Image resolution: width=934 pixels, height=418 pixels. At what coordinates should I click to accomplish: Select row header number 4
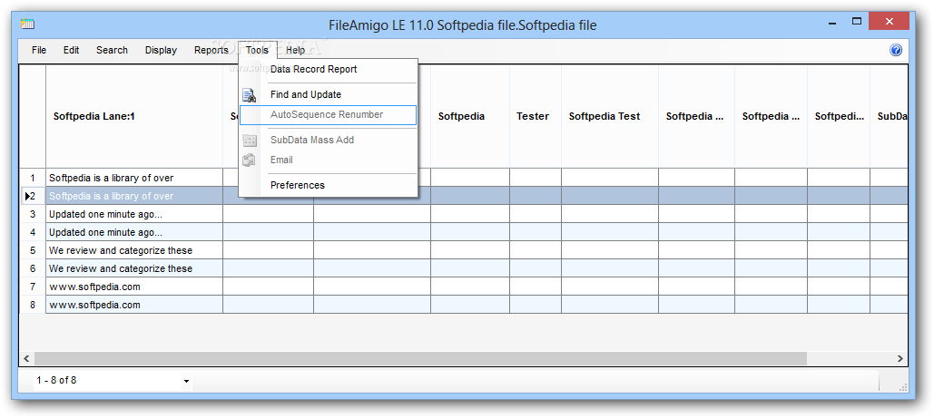(x=33, y=232)
